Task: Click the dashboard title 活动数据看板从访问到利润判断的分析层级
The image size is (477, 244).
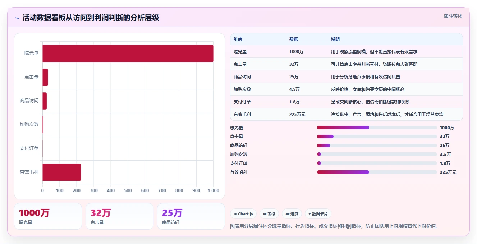Action: pyautogui.click(x=91, y=18)
